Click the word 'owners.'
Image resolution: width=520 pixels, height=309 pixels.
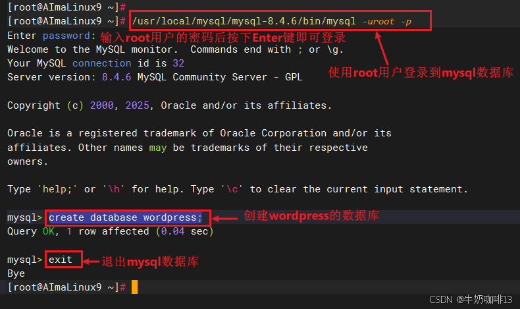click(28, 161)
